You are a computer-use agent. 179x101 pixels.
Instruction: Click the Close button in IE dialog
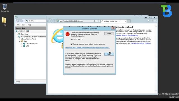109,34
